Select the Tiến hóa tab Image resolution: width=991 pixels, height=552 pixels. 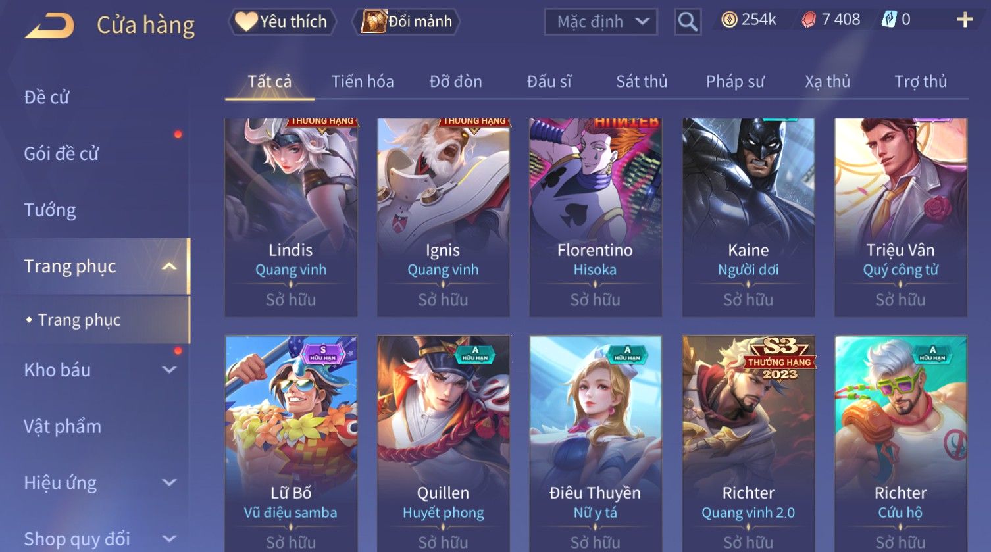pyautogui.click(x=363, y=82)
